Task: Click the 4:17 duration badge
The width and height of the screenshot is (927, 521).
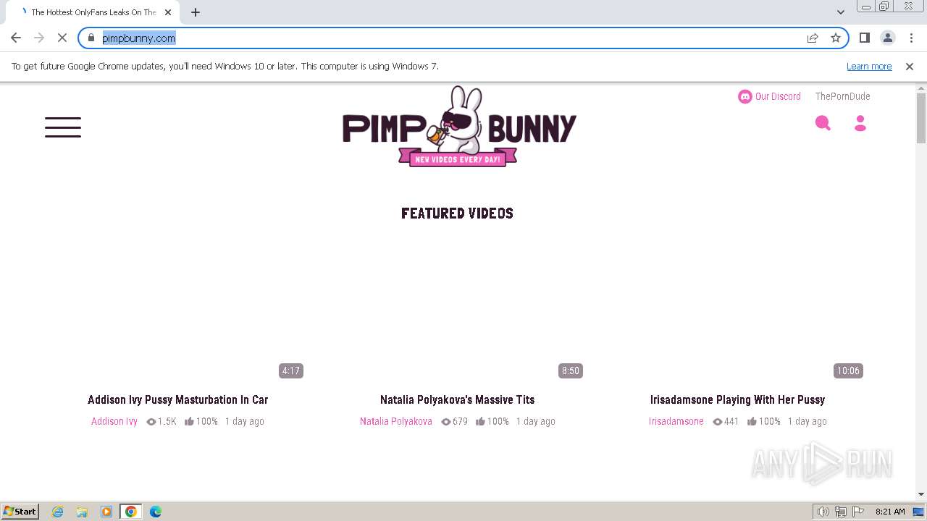Action: coord(291,370)
